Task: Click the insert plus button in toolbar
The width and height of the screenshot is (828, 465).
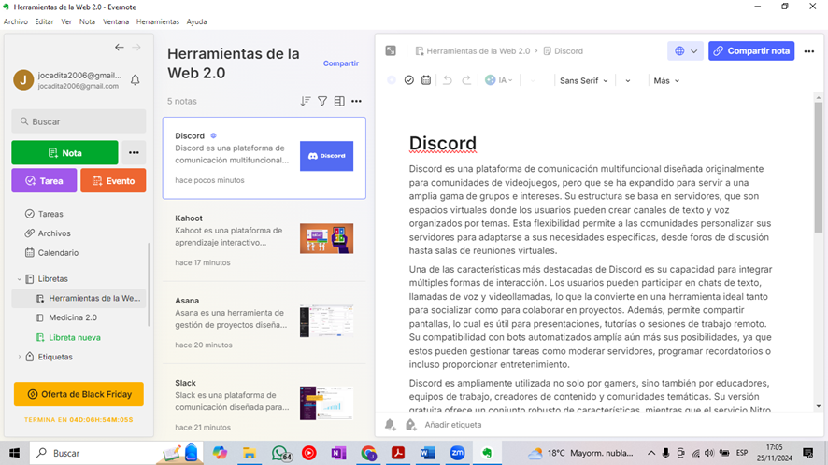Action: [x=392, y=80]
